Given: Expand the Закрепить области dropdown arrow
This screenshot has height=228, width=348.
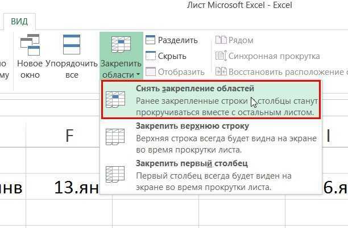Looking at the screenshot, I should point(138,75).
